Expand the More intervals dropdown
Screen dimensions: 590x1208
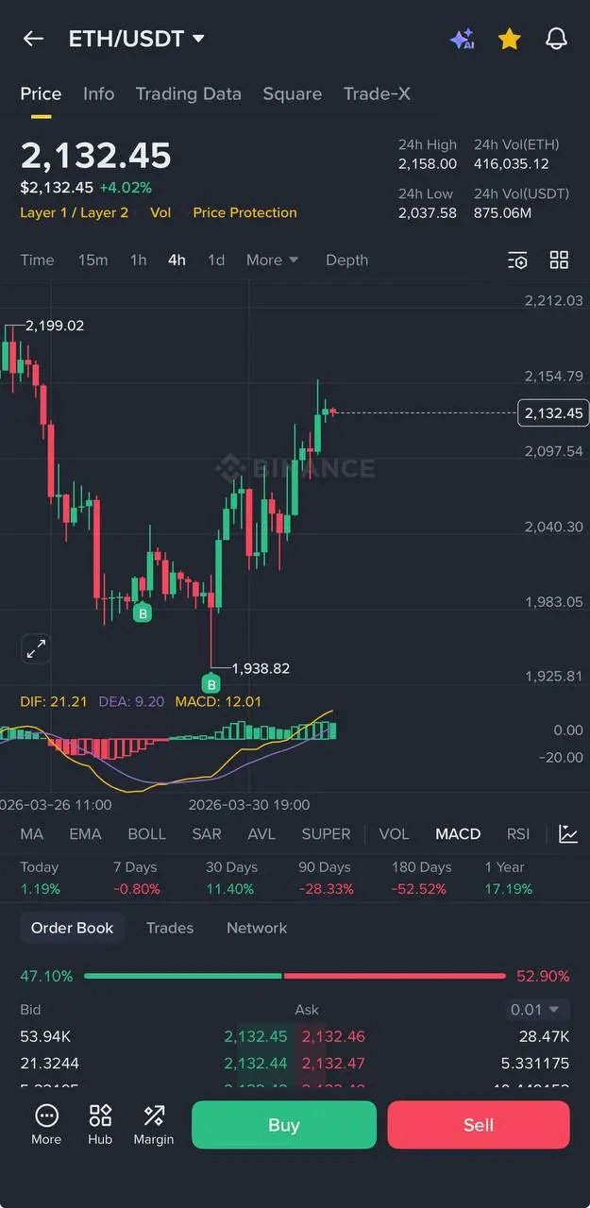point(272,260)
